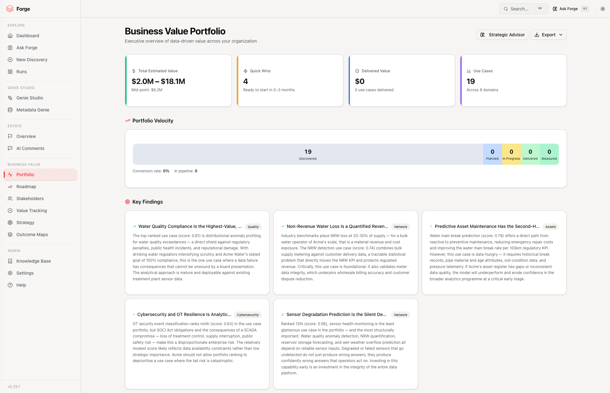Viewport: 610px width, 393px height.
Task: Click the Discovered segment of velocity bar
Action: click(x=308, y=154)
